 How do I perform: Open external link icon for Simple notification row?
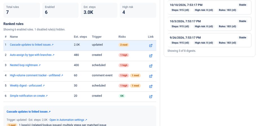151,97
